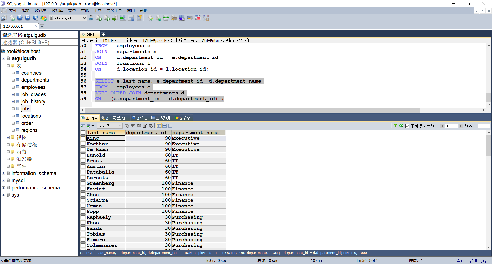492x264 pixels.
Task: Check the row checkbox for Hunold
Action: pos(83,155)
